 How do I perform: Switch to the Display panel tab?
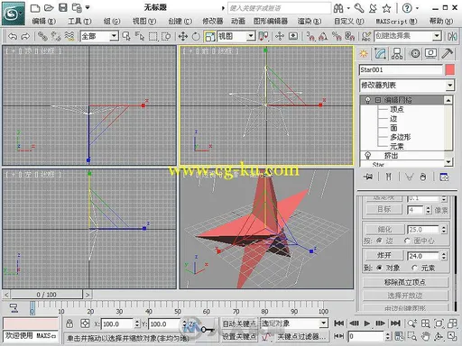(x=430, y=54)
